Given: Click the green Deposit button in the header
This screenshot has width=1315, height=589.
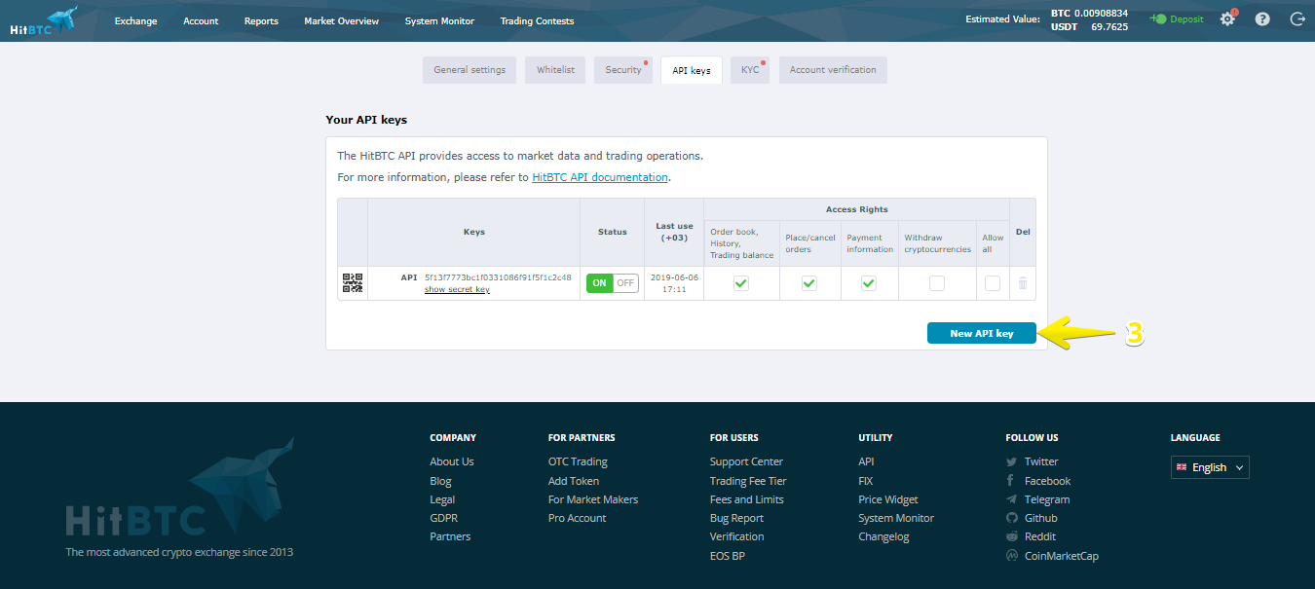Looking at the screenshot, I should coord(1176,19).
